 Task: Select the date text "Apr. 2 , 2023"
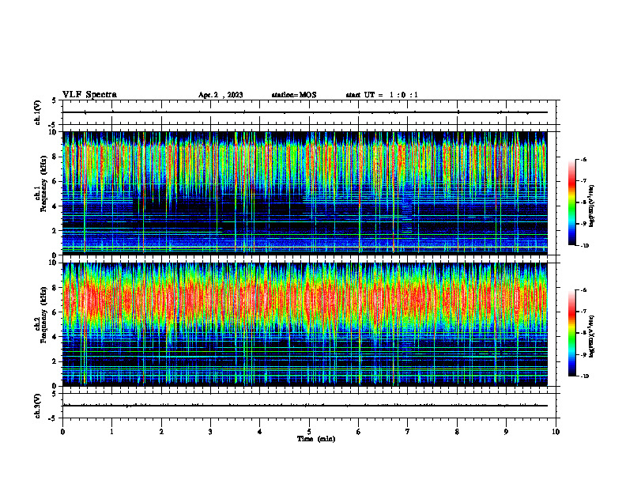221,95
